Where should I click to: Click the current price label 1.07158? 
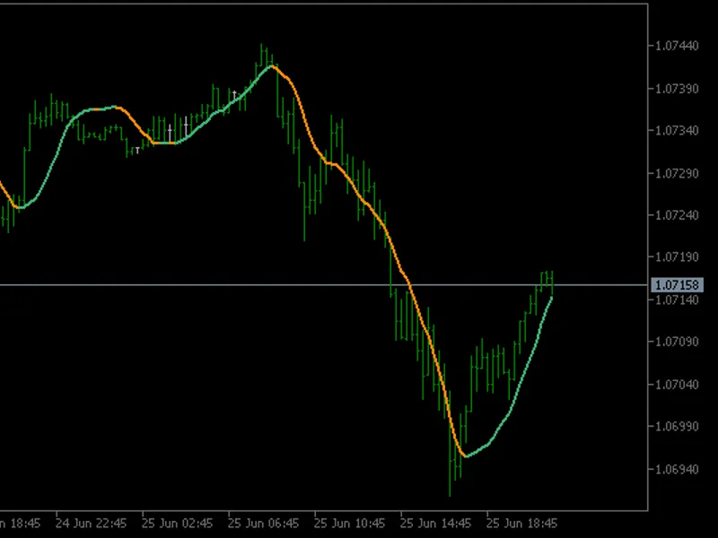pos(677,285)
